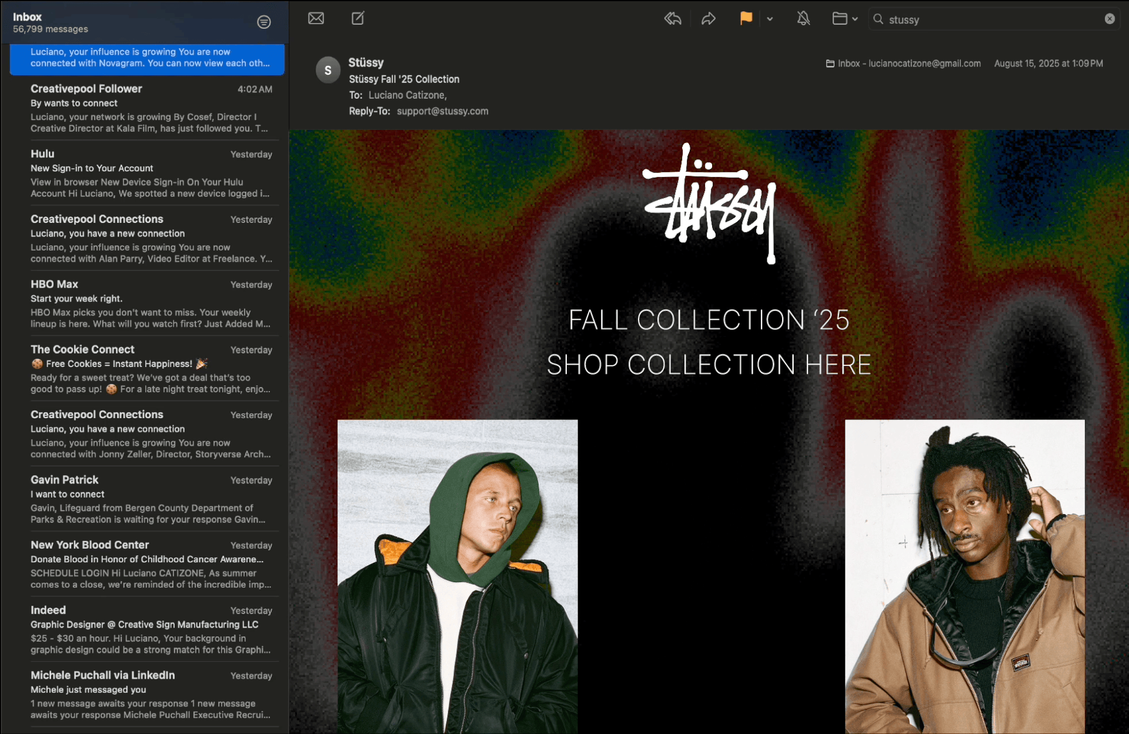Open the Indeed Graphic Designer message
1129x734 pixels.
point(147,630)
